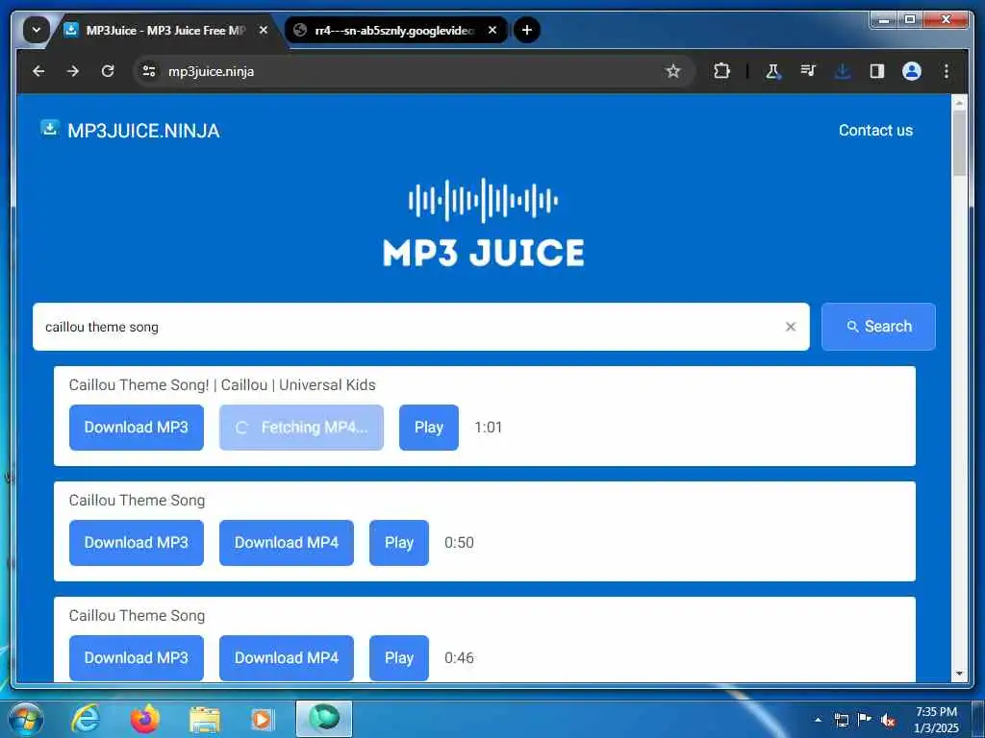Click the 0:50 duration text

tap(459, 543)
